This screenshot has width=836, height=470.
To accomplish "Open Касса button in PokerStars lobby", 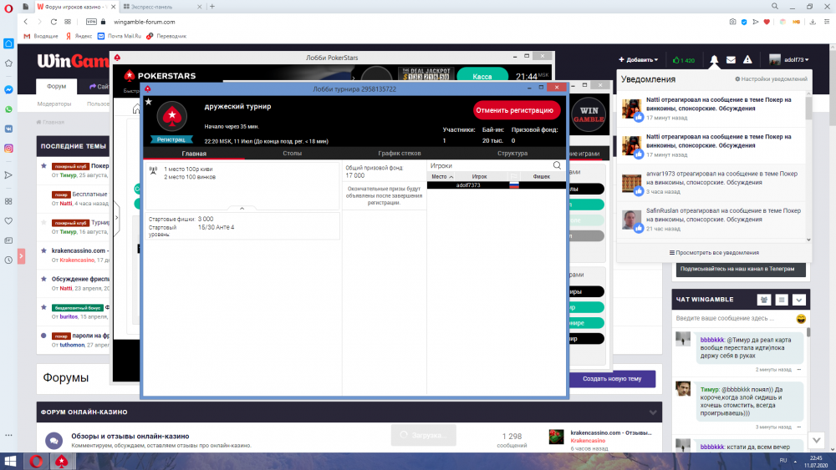I will (482, 77).
